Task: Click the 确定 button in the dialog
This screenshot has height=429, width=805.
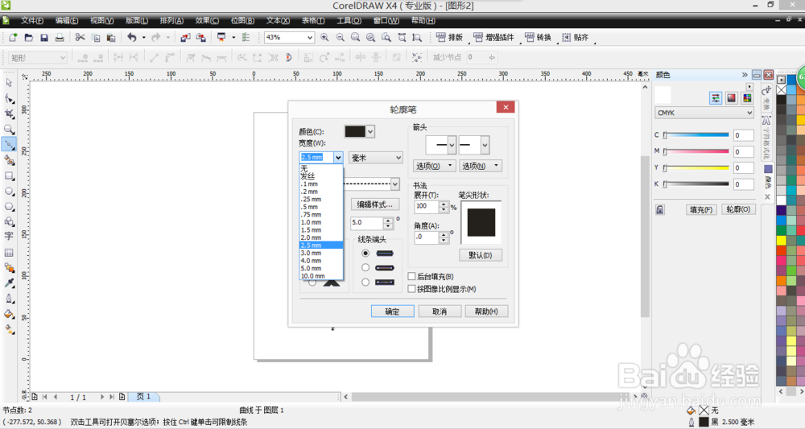Action: [x=393, y=311]
